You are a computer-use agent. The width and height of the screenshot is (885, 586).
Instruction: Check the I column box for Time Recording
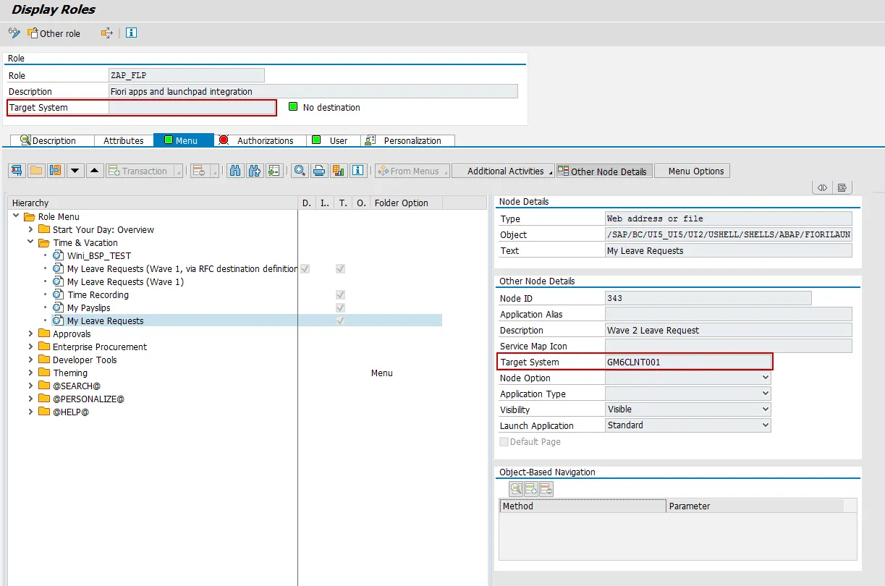click(340, 294)
